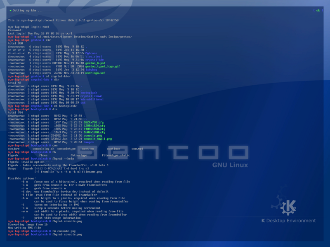Image resolution: width=330 pixels, height=247 pixels.
Task: Click the "cd /mnt/daten/Eigene Dateien" command
Action: [85, 37]
